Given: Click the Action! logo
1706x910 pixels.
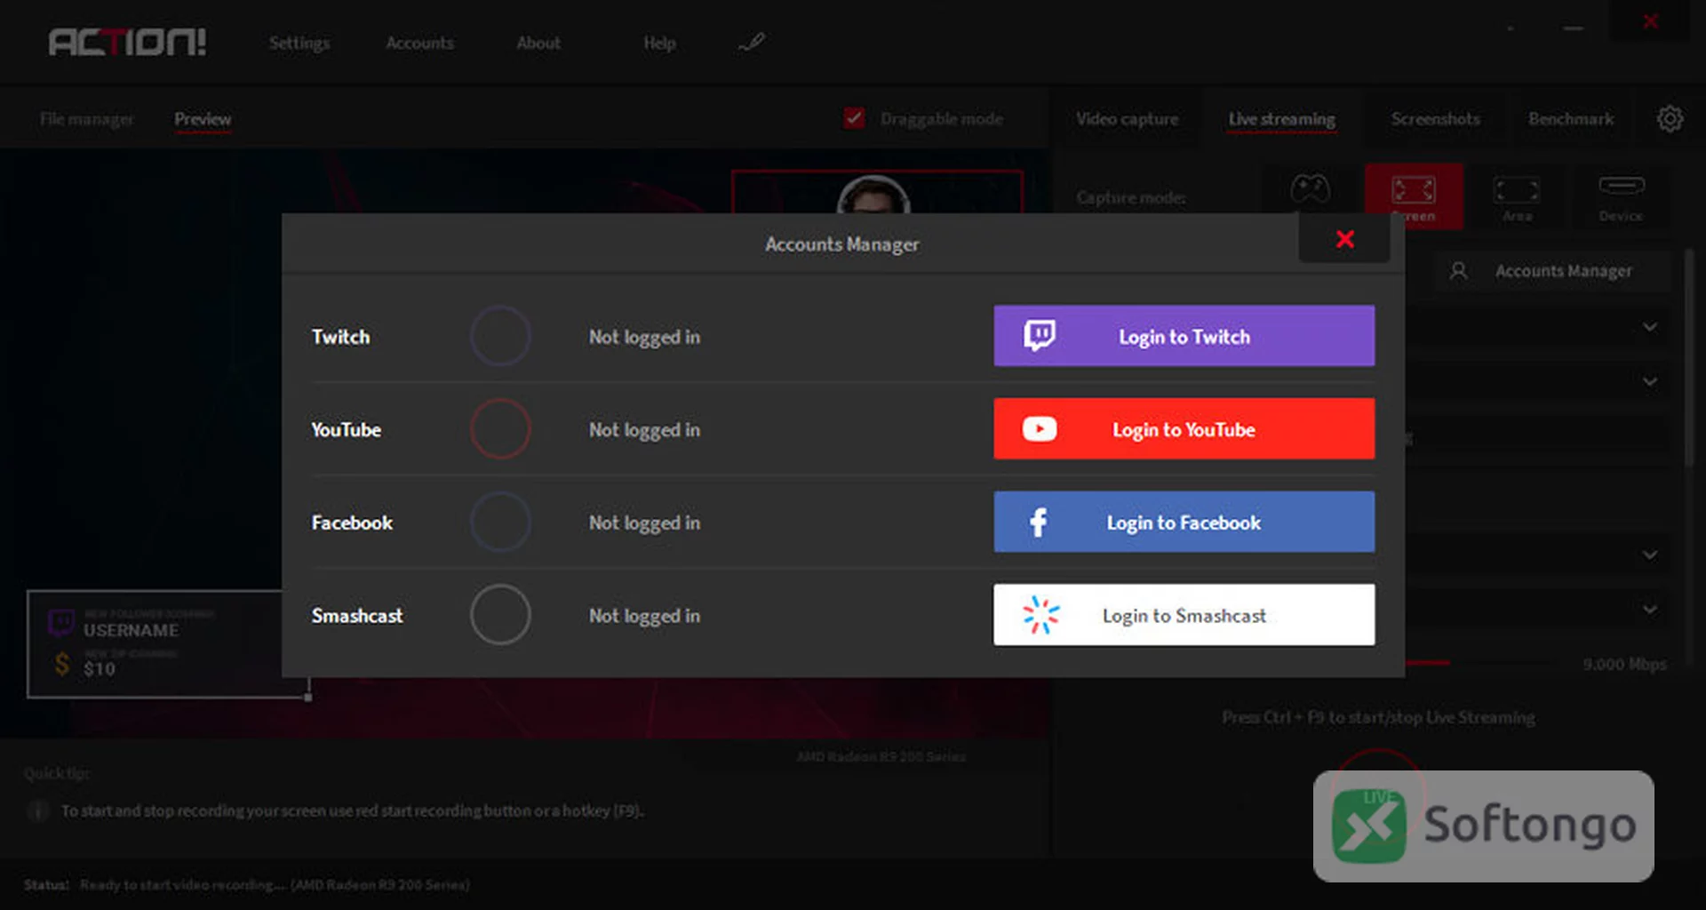Looking at the screenshot, I should [127, 42].
